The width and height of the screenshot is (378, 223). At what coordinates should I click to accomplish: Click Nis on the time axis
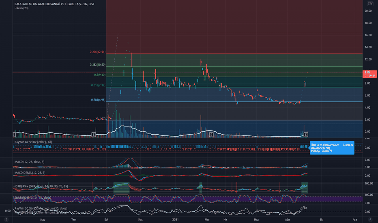point(226,220)
